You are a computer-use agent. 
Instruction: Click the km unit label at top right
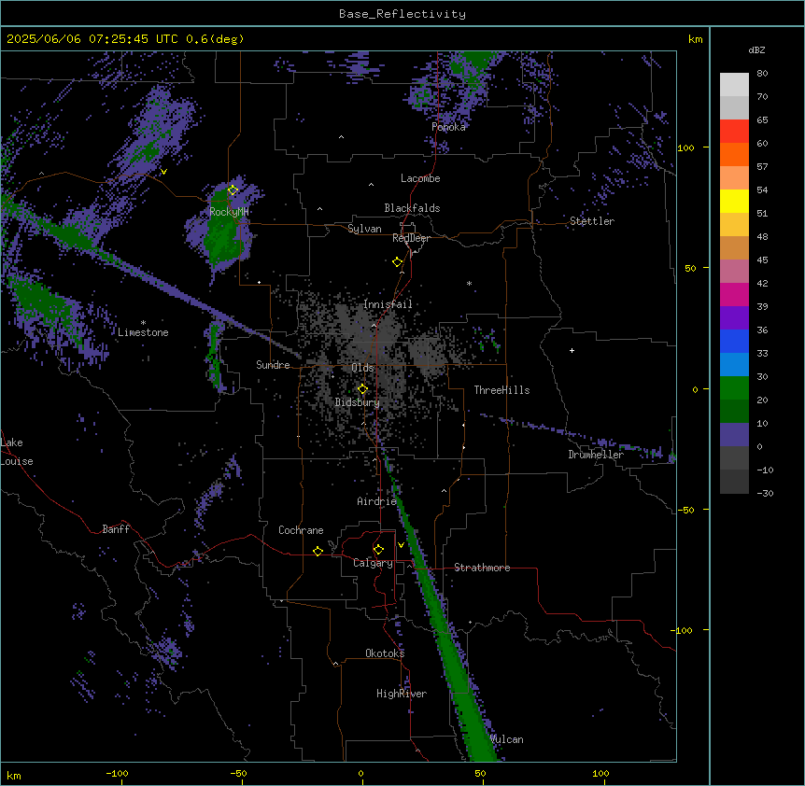point(695,39)
